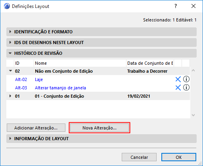Viewport: 203px width, 166px height.
Task: Click the ID column header
Action: pos(24,63)
